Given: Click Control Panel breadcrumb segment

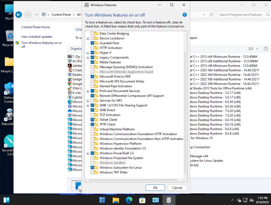Looking at the screenshot, I should 61,15.
